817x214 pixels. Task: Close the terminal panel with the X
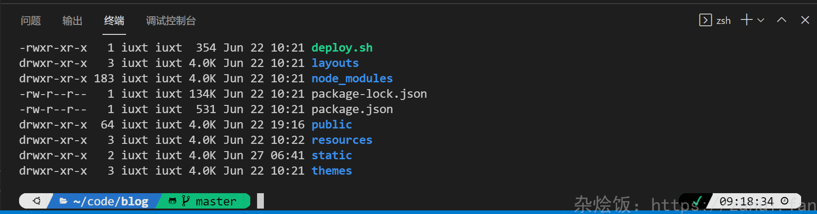(x=805, y=20)
